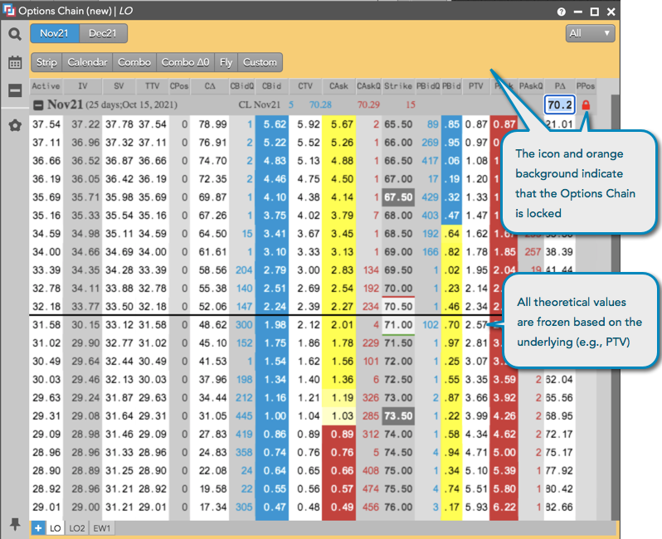Click put ask 5.00 at strike 74.50
662x539 pixels.
point(504,453)
